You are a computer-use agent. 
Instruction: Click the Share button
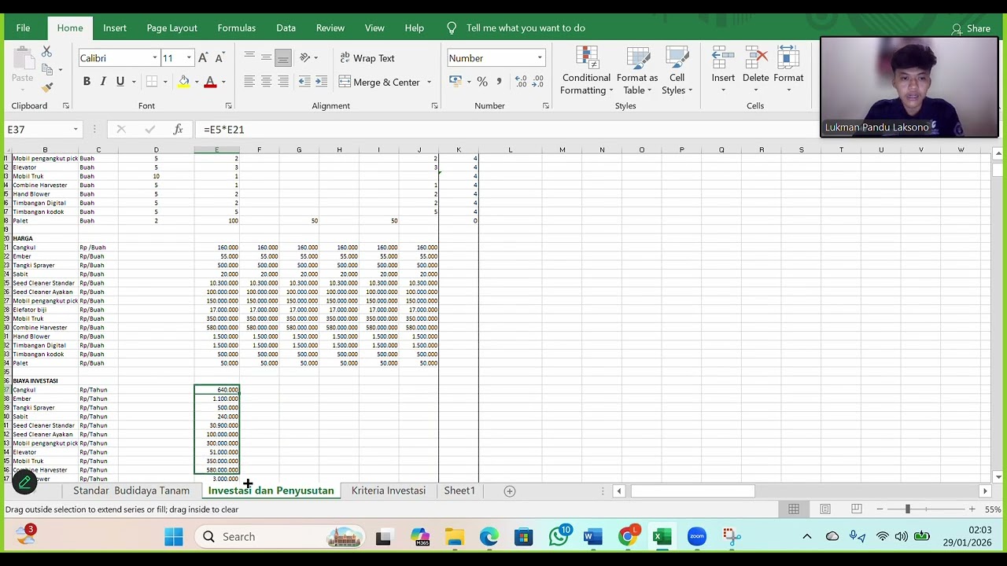[971, 28]
